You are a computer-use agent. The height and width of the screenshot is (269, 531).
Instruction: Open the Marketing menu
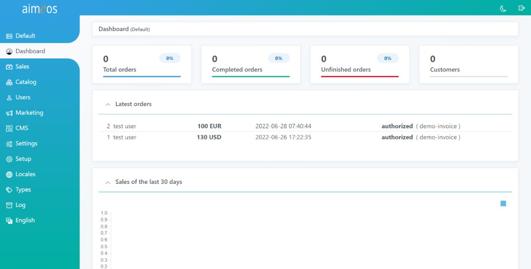40,113
